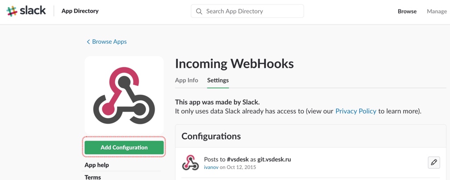The width and height of the screenshot is (450, 180).
Task: Open the 'Posts to #vsdesk' configuration entry
Action: pyautogui.click(x=247, y=159)
